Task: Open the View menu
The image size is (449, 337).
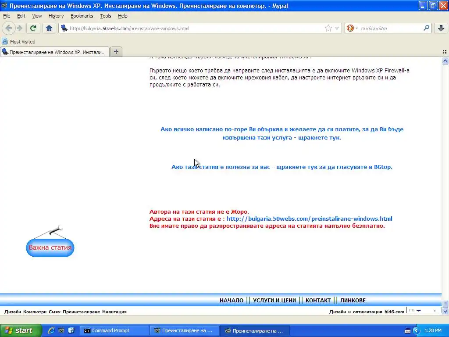Action: click(x=37, y=16)
